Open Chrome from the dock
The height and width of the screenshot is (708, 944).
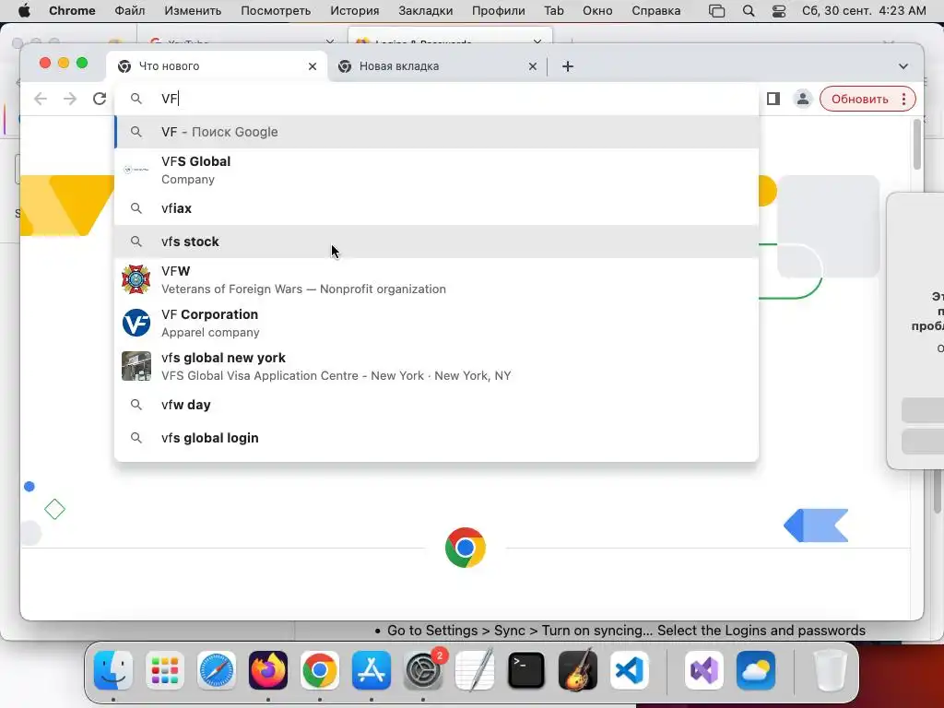(x=320, y=670)
